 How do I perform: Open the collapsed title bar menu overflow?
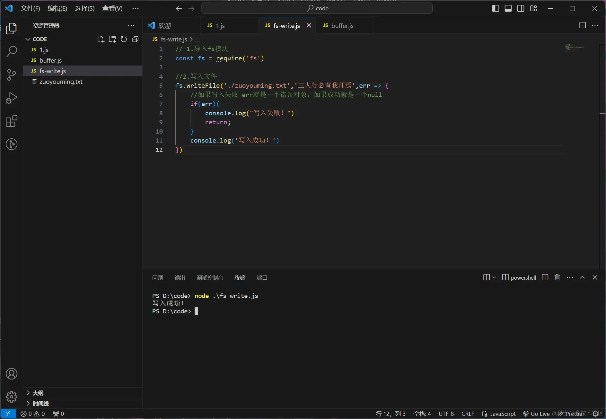tap(136, 8)
